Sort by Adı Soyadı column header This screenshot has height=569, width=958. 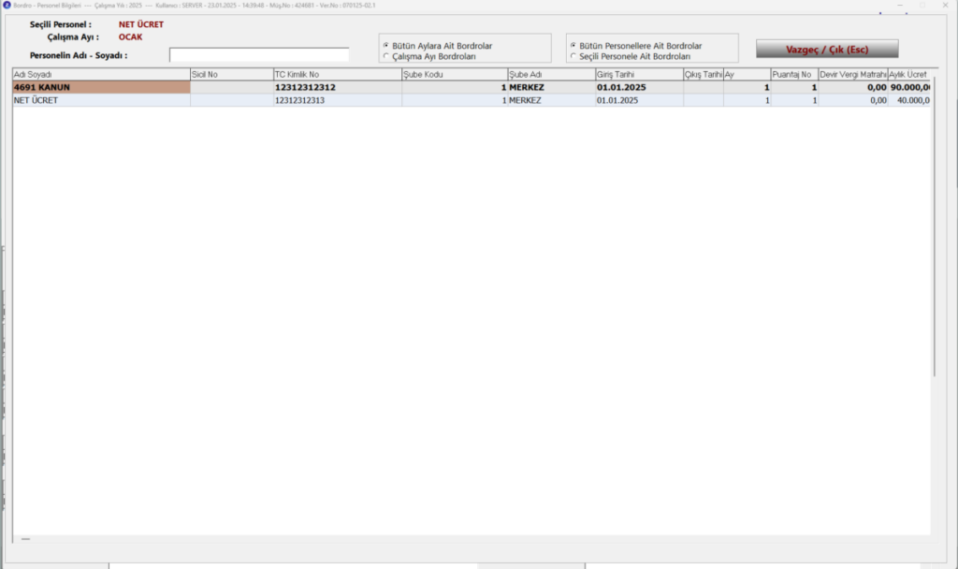pyautogui.click(x=101, y=75)
